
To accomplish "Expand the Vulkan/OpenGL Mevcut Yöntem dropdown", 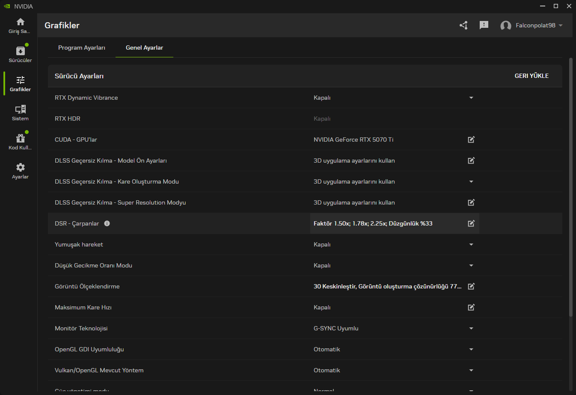I will tap(471, 370).
